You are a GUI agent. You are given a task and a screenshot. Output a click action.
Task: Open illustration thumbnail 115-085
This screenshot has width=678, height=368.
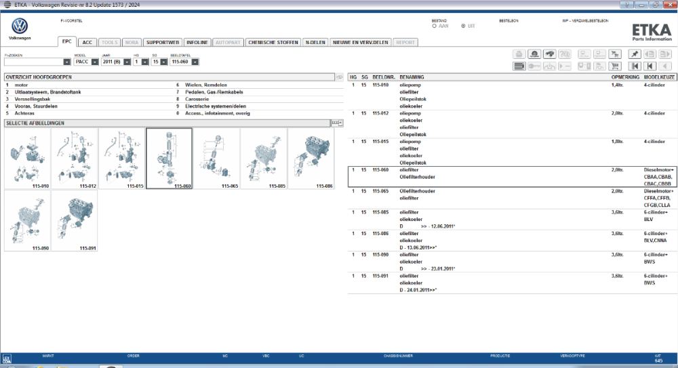(264, 159)
